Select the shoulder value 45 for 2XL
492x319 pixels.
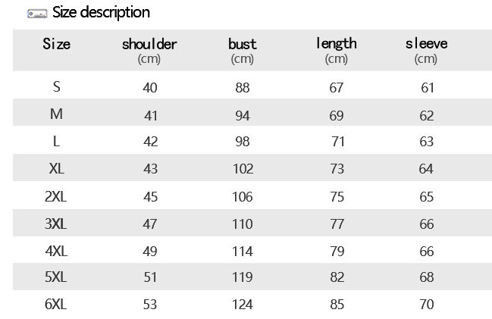tap(150, 197)
